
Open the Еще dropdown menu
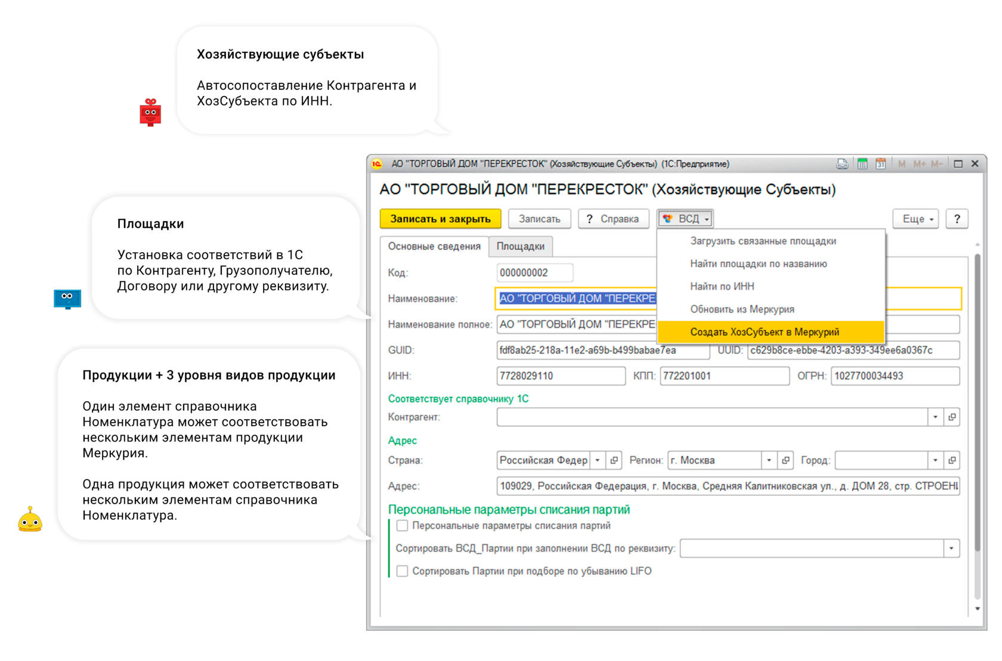click(916, 219)
